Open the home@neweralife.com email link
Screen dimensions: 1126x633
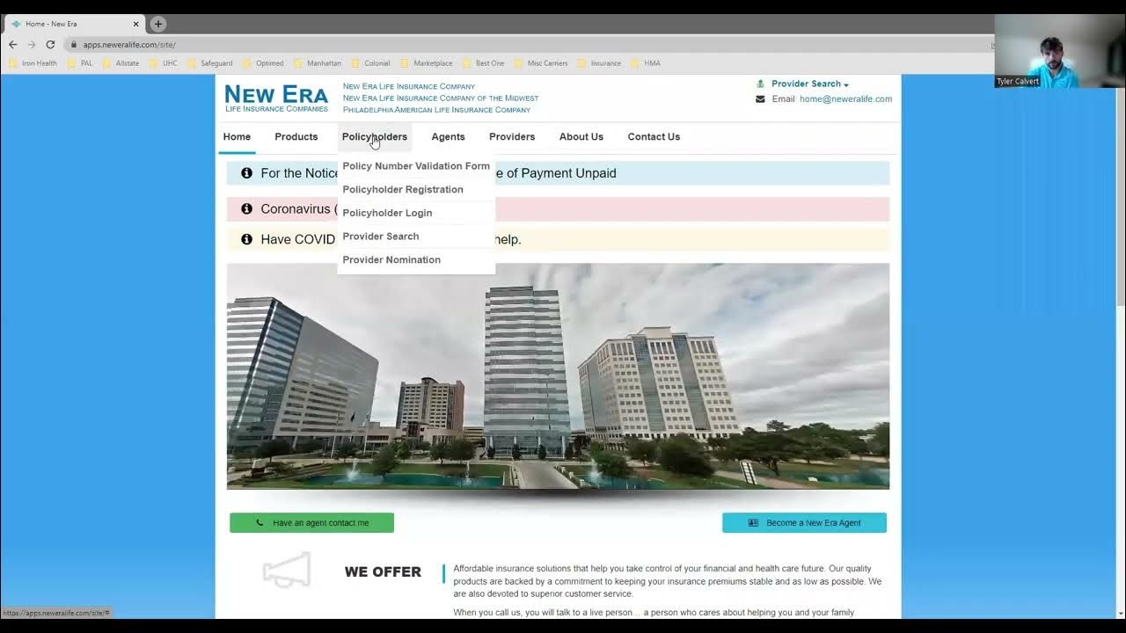[x=845, y=99]
